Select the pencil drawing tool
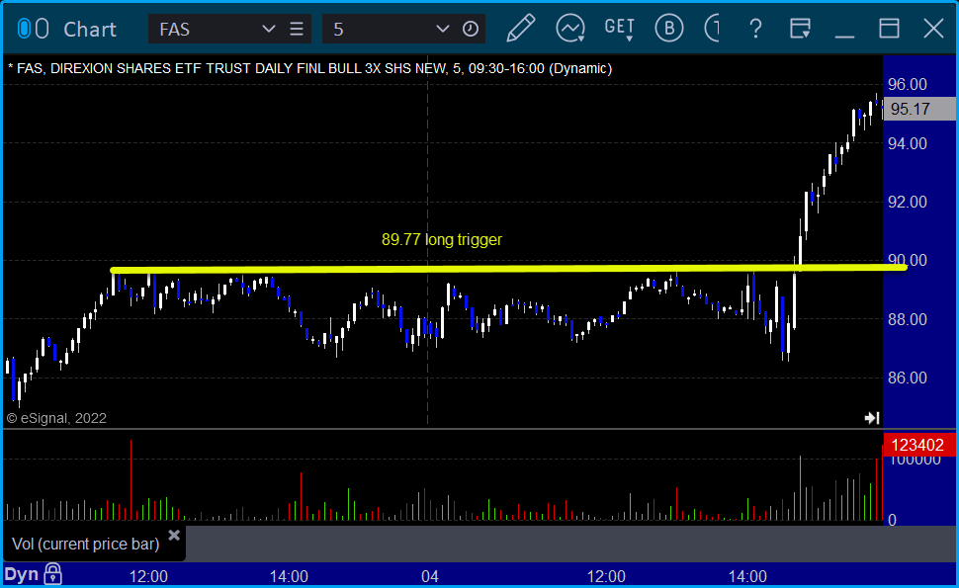The width and height of the screenshot is (959, 588). (x=520, y=28)
